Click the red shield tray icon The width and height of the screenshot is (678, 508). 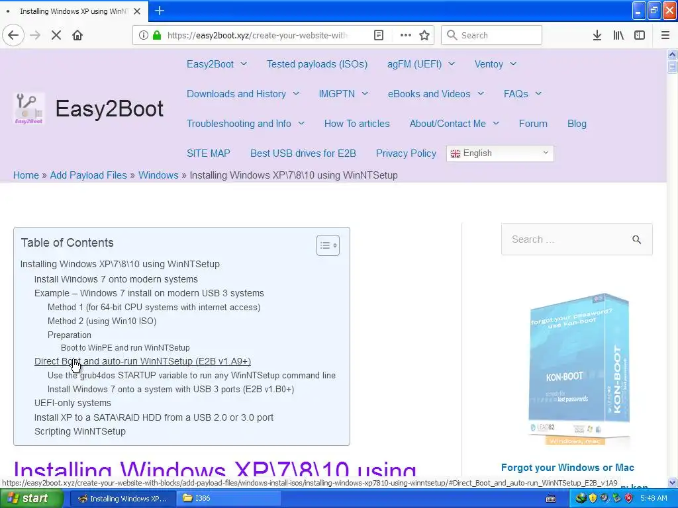point(629,498)
